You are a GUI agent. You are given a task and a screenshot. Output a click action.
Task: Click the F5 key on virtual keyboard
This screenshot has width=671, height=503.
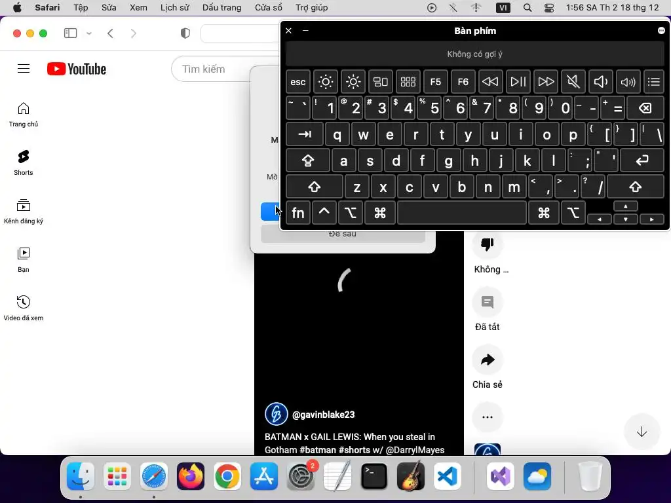pos(436,81)
